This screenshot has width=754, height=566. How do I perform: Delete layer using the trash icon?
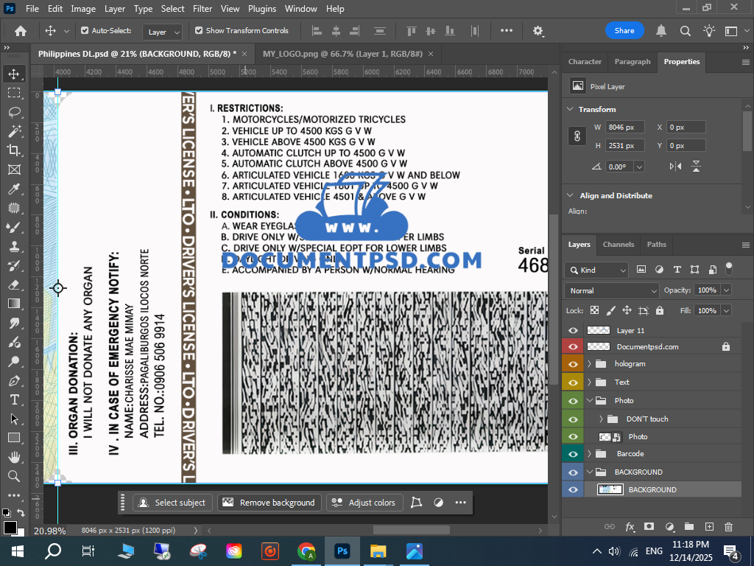(x=728, y=527)
